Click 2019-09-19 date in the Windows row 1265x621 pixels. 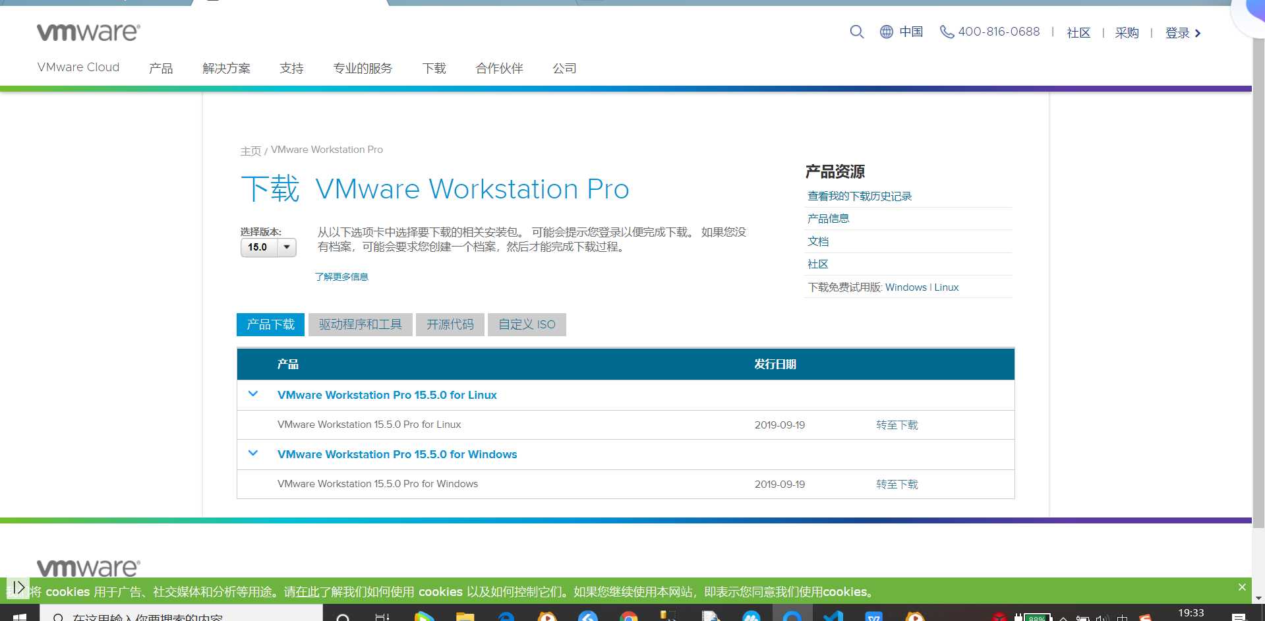point(780,485)
